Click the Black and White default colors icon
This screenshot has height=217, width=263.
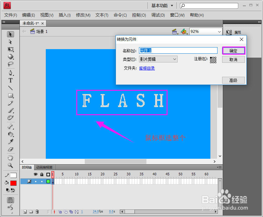pos(7,190)
